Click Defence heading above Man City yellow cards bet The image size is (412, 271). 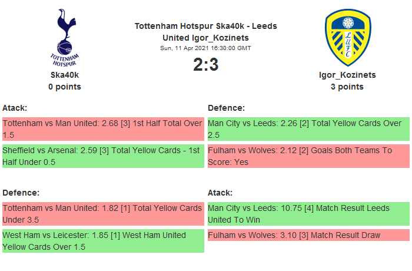tap(226, 108)
